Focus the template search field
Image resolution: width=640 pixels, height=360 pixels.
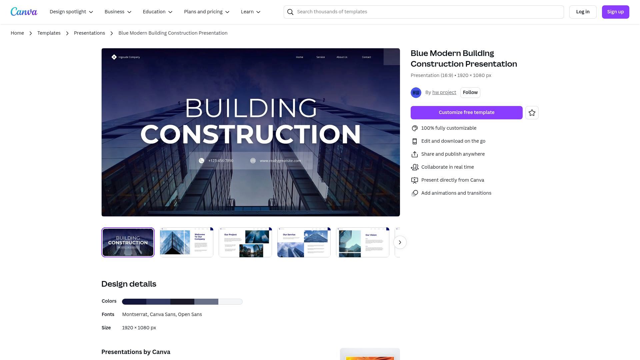pyautogui.click(x=424, y=12)
